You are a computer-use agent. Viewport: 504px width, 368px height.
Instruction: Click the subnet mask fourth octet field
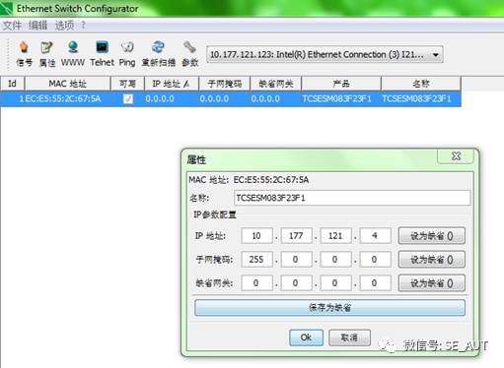click(375, 260)
